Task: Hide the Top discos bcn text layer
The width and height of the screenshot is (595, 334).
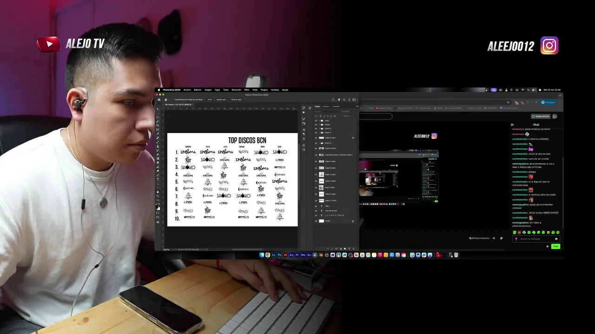Action: coord(316,211)
